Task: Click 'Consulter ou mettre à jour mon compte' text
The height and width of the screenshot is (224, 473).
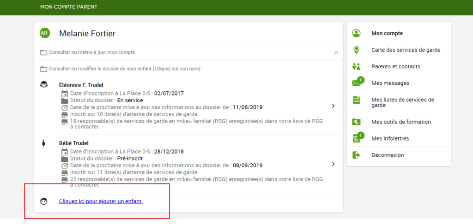Action: pyautogui.click(x=92, y=53)
